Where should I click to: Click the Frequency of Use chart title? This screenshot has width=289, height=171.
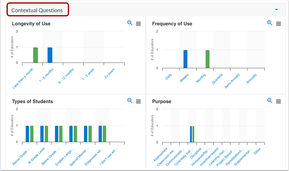tap(172, 24)
